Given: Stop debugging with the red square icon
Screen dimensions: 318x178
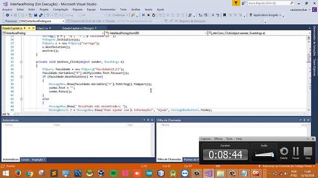Looking at the screenshot, I should tap(149, 15).
